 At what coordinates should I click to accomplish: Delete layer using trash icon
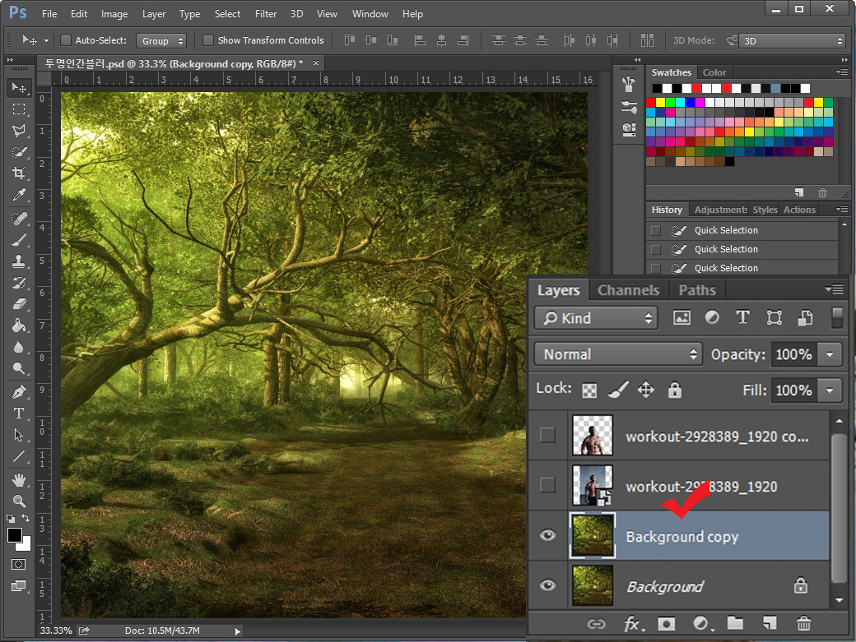(803, 624)
